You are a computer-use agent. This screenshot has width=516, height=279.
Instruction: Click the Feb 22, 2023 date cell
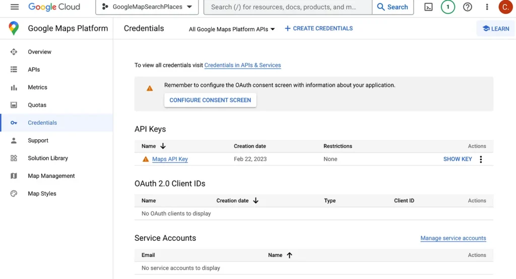[x=250, y=159]
